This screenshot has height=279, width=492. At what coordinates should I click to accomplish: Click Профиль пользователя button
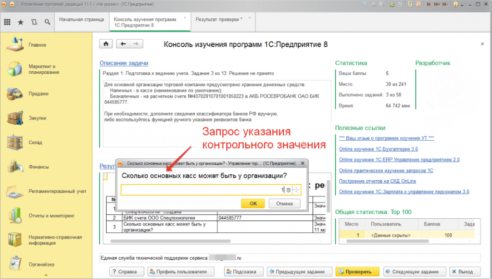point(181,271)
